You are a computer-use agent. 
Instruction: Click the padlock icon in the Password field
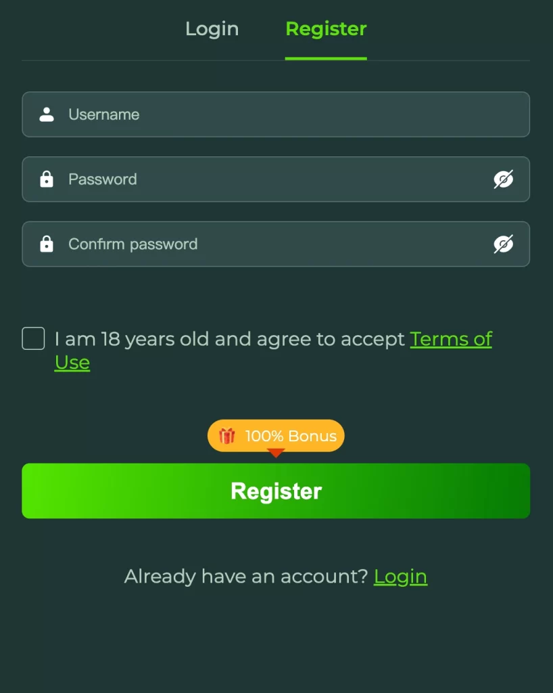pyautogui.click(x=46, y=179)
